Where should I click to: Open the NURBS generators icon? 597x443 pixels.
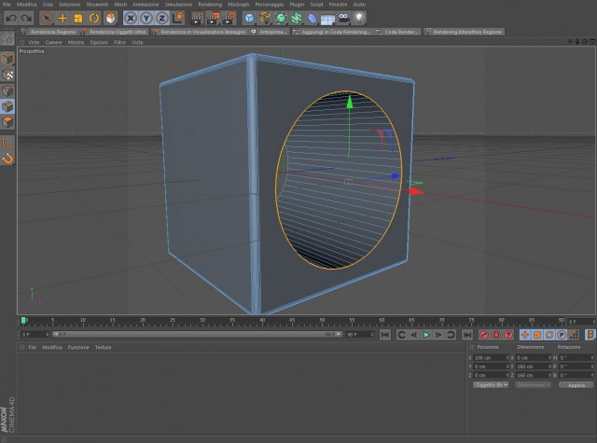tap(281, 18)
